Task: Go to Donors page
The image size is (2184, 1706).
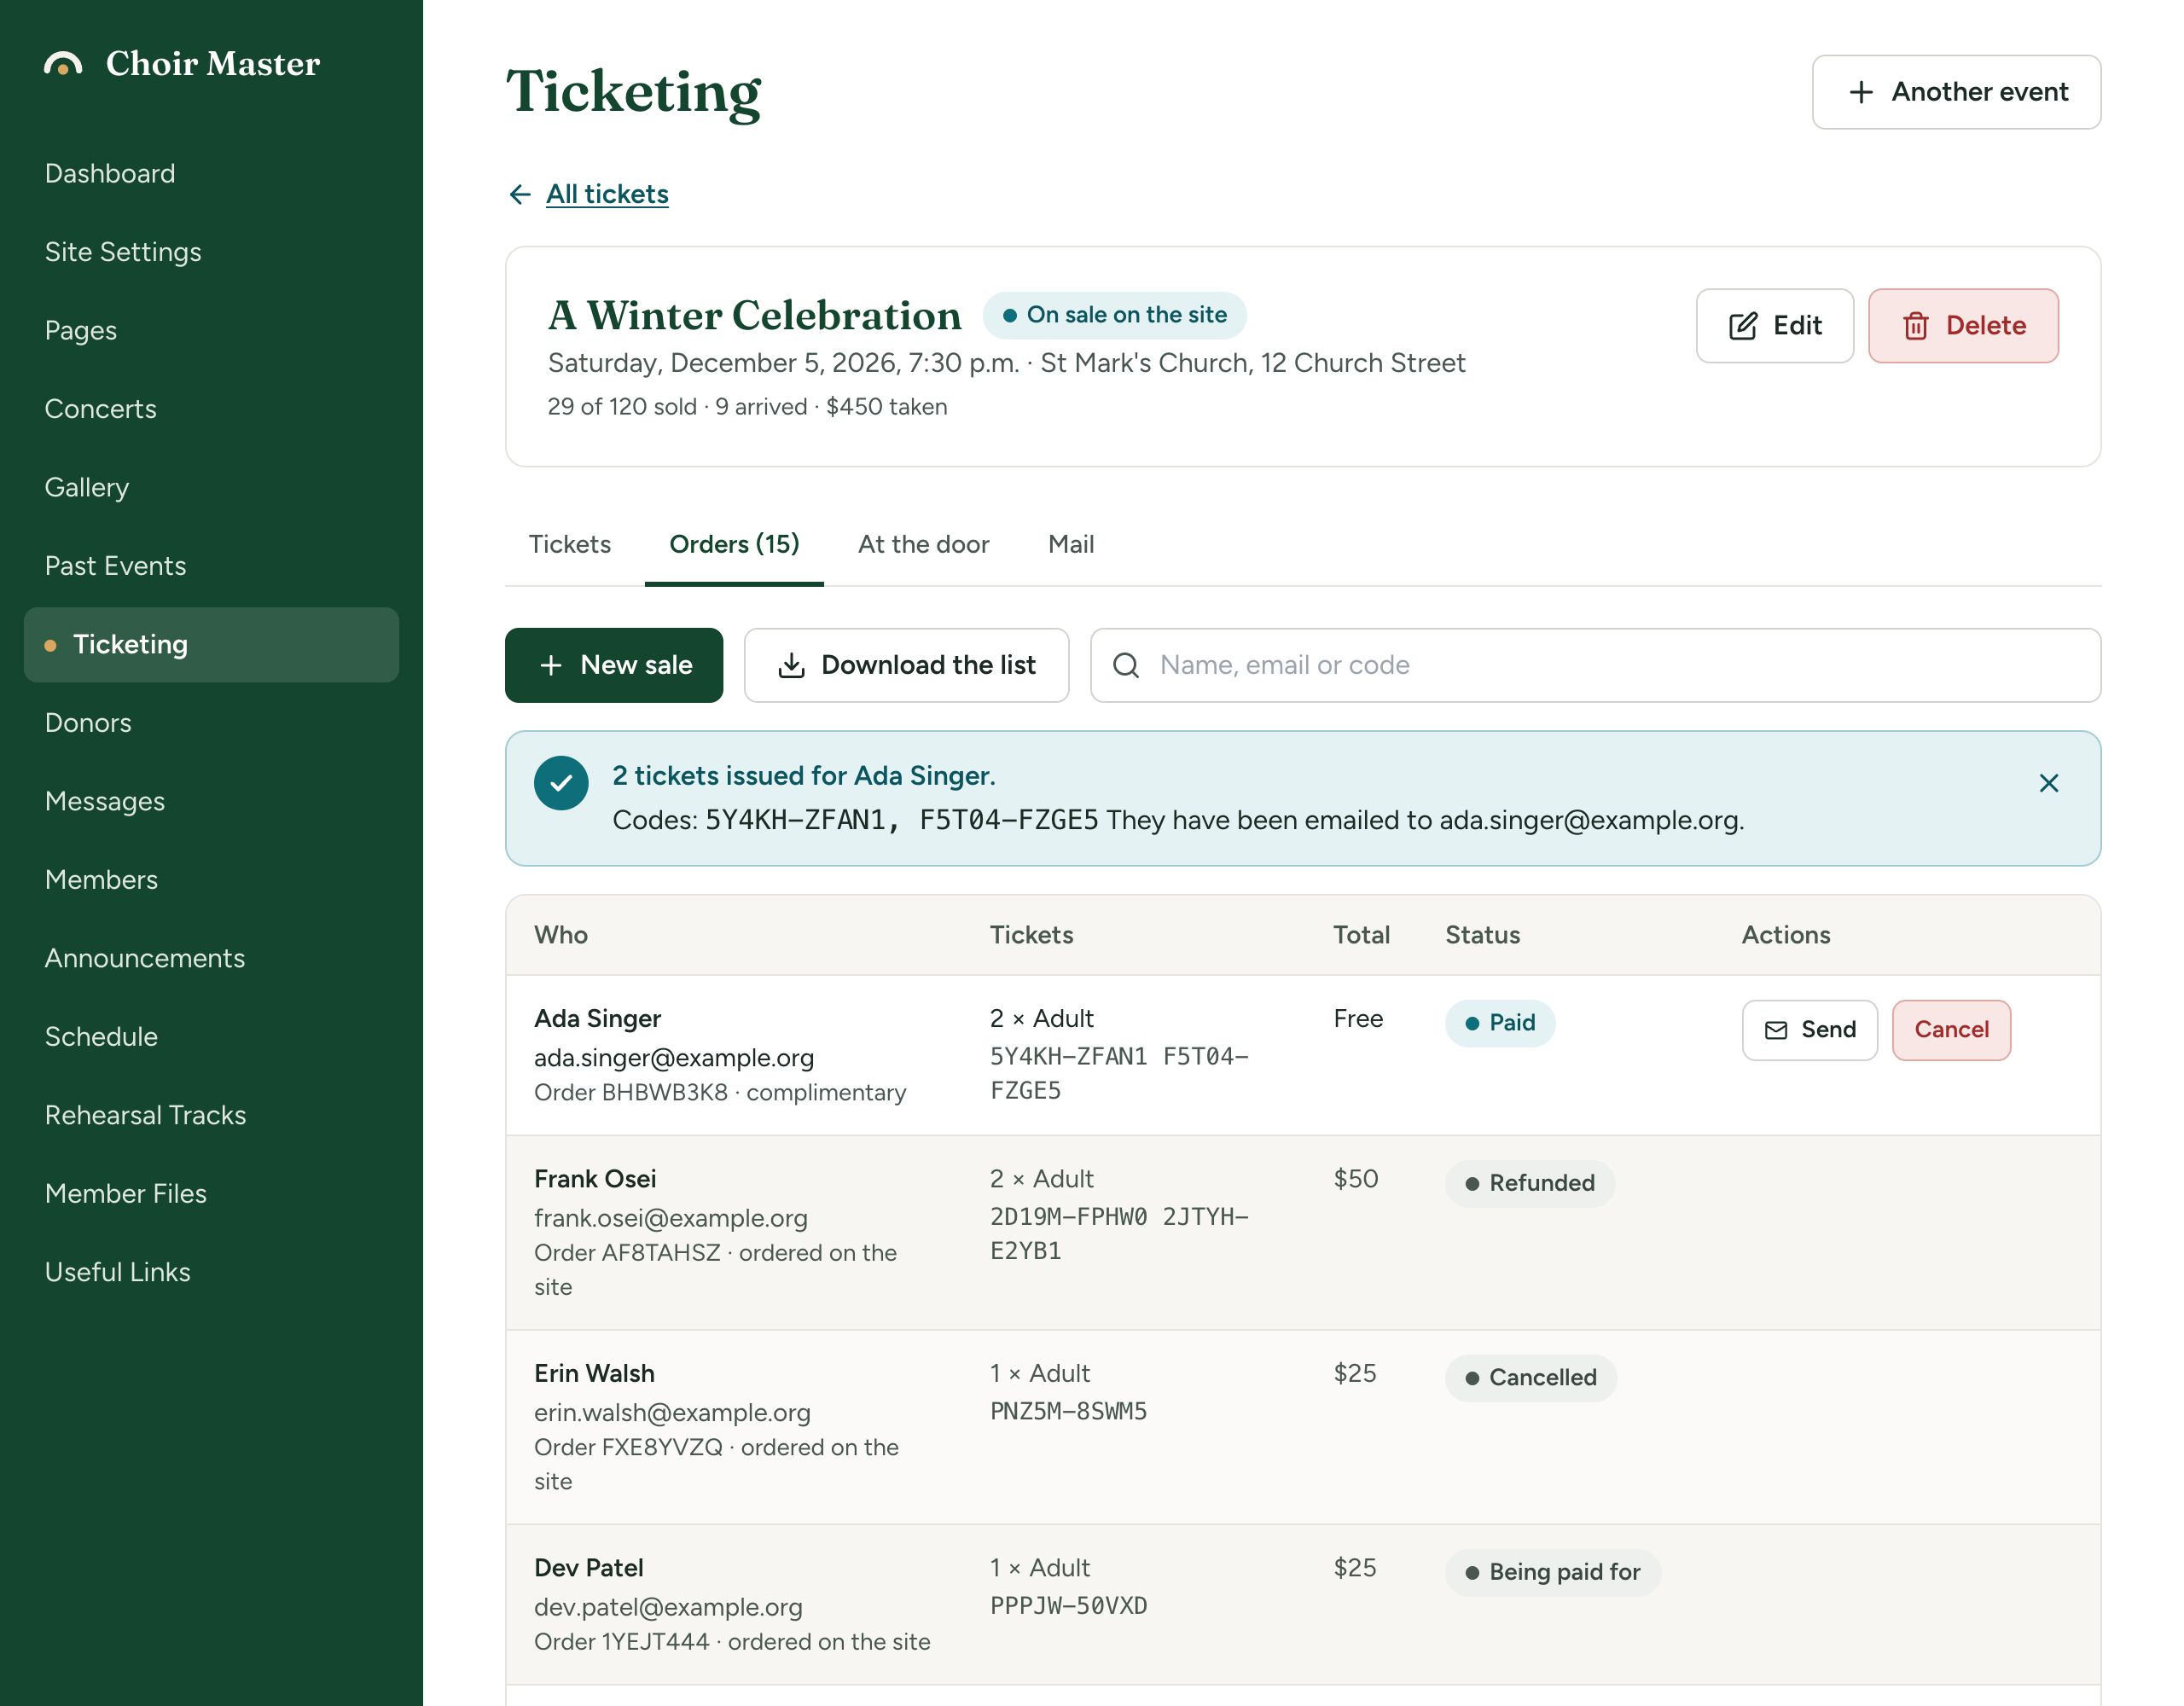Action: click(88, 723)
